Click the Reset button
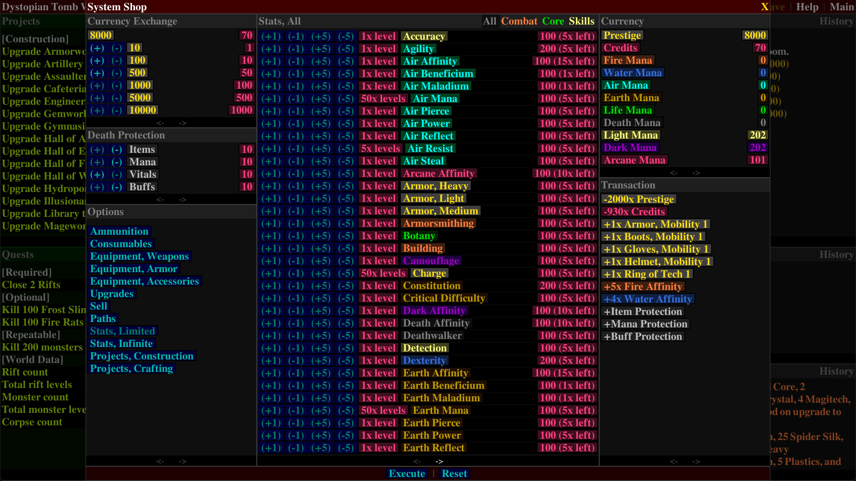 pyautogui.click(x=454, y=473)
